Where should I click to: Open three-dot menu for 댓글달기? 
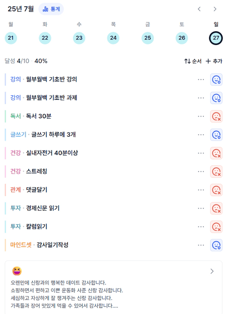coord(201,190)
